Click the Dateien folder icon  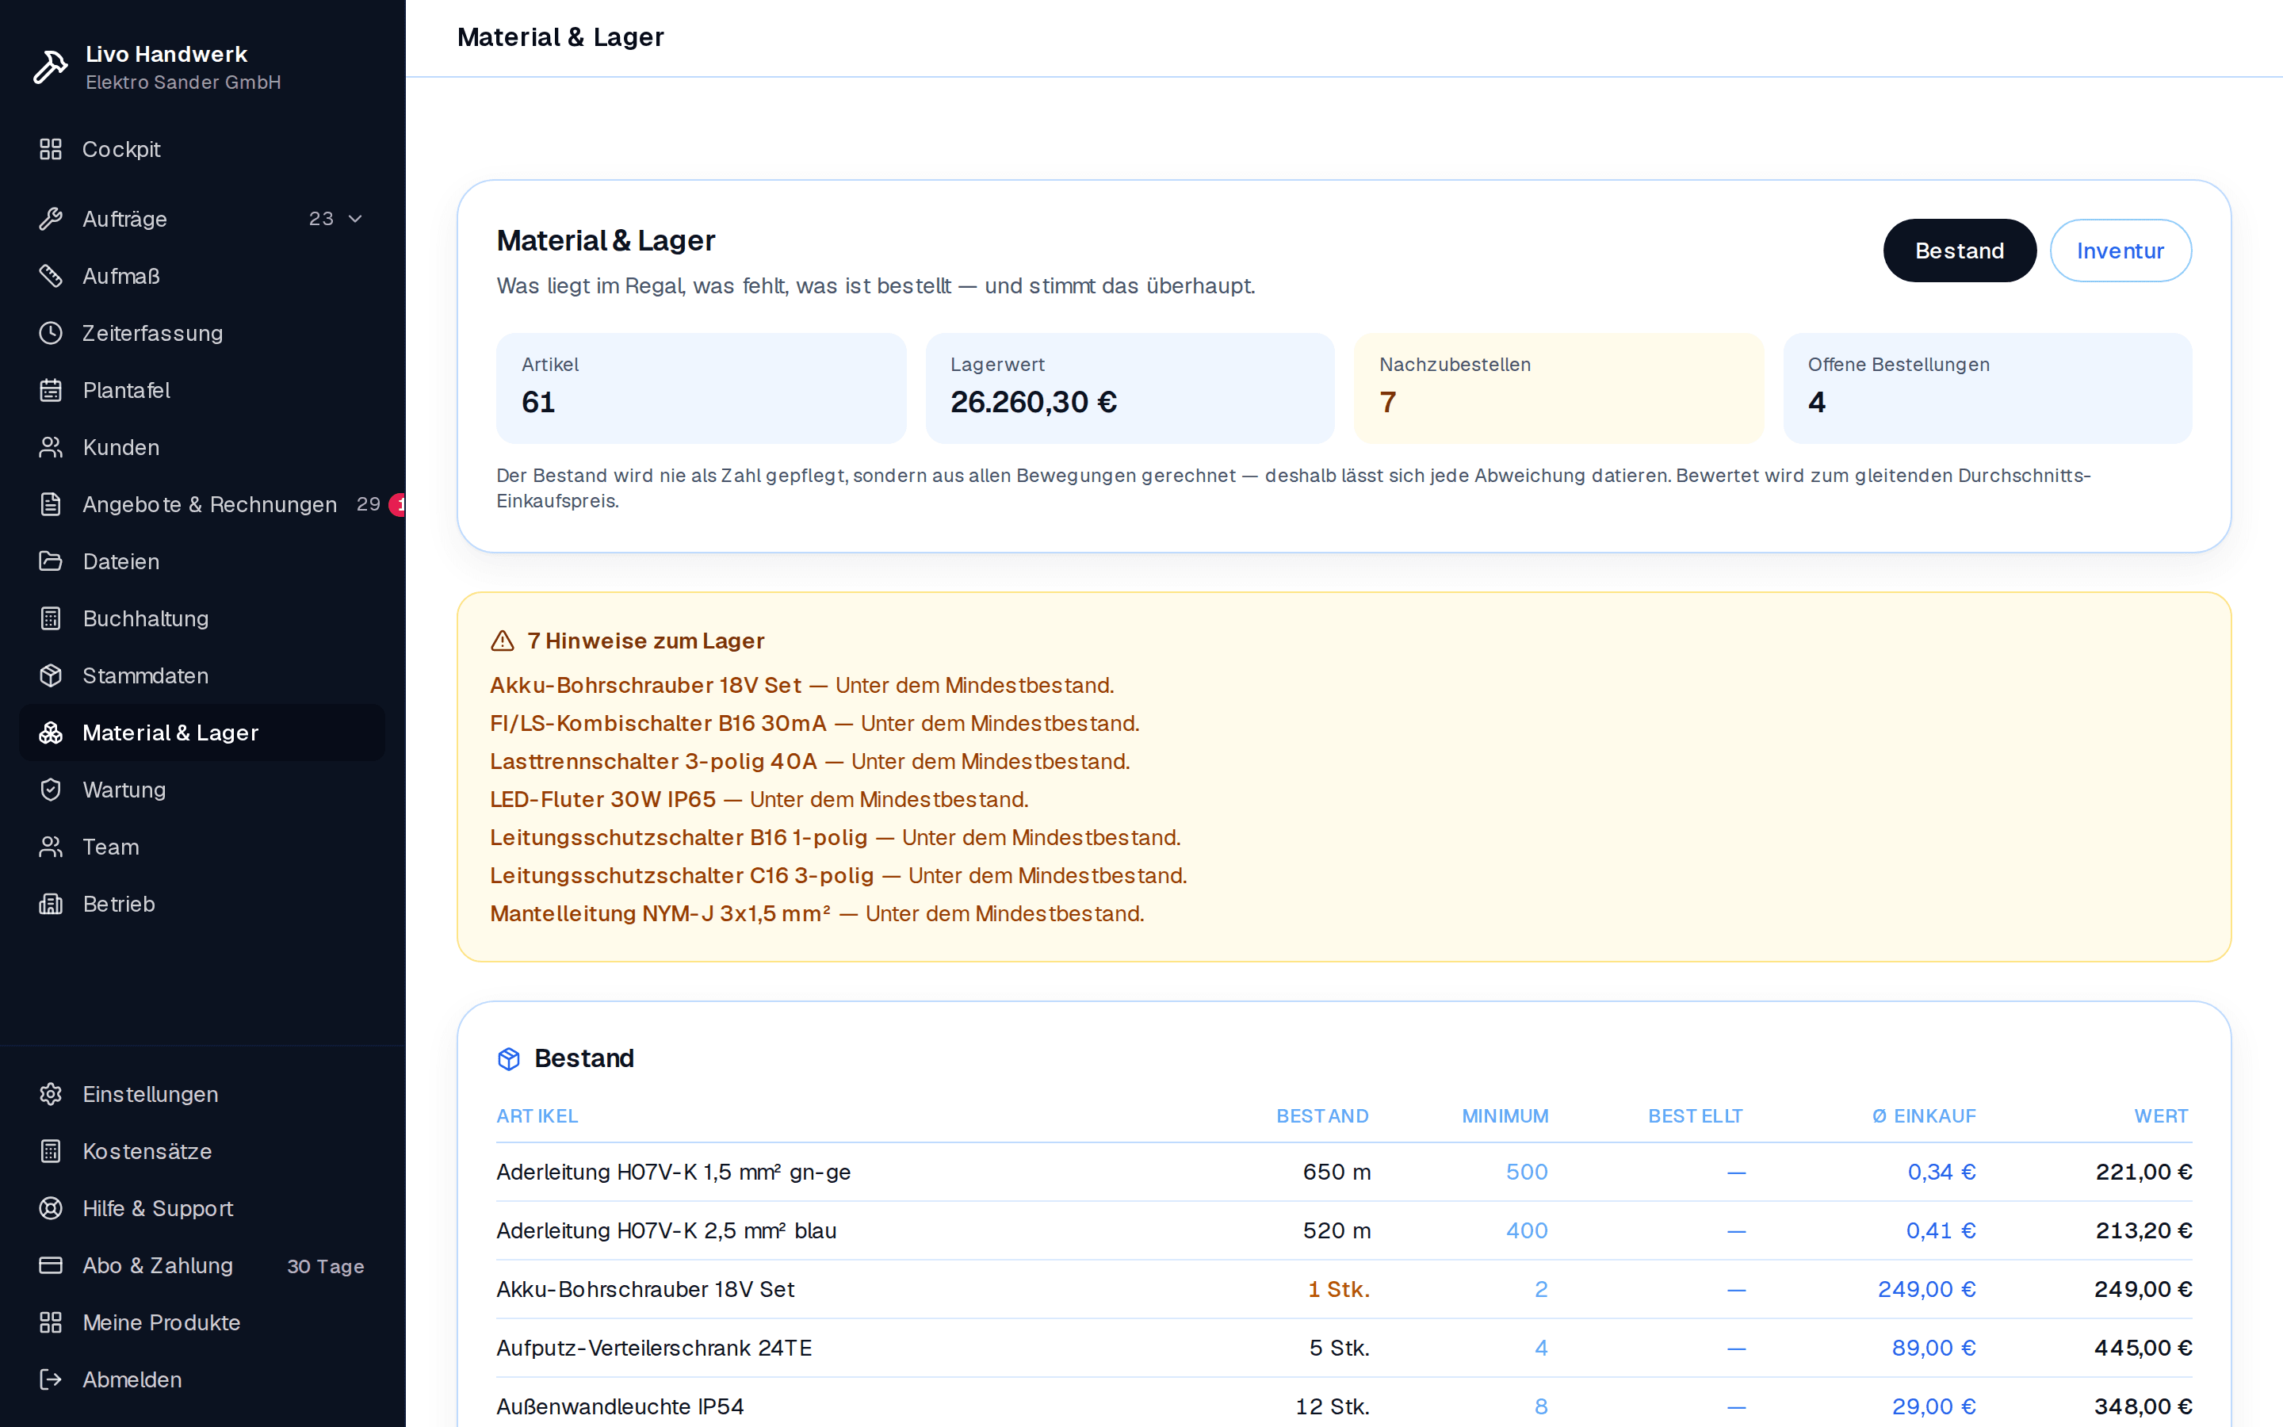51,561
